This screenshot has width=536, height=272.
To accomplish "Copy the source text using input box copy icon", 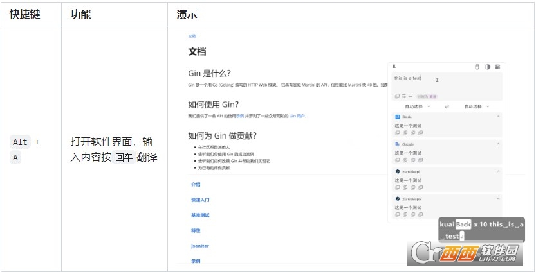I will 397,96.
